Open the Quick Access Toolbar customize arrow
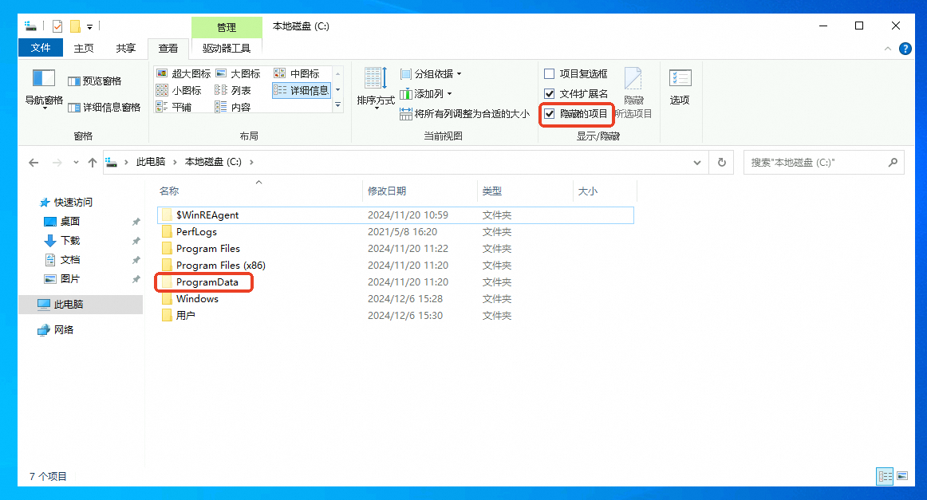This screenshot has width=927, height=500. [x=89, y=26]
